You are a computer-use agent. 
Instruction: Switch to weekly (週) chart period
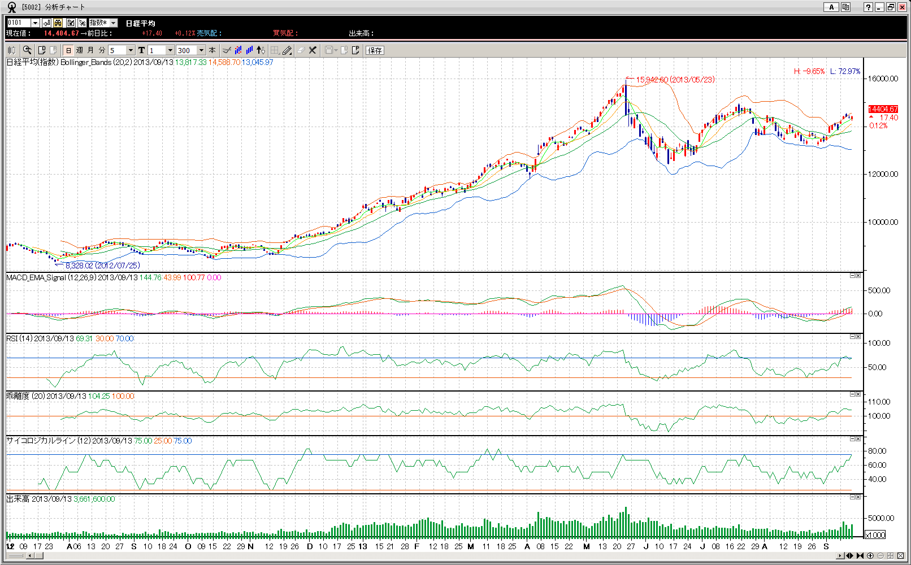pyautogui.click(x=80, y=50)
